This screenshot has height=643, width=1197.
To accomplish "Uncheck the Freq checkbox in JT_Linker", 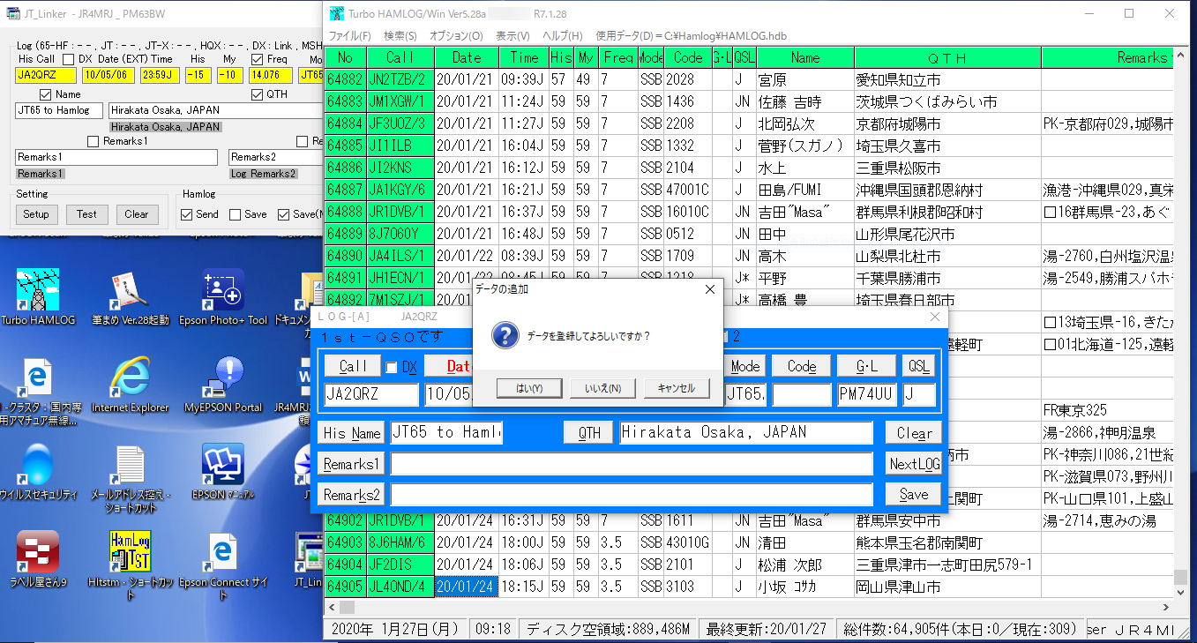I will click(x=258, y=59).
